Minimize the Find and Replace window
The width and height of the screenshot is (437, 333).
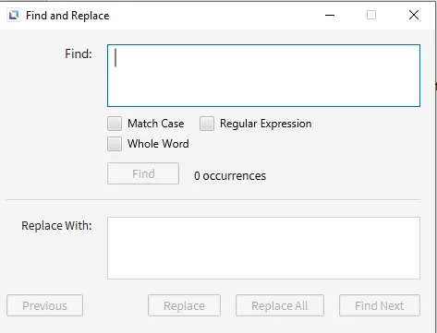pos(330,15)
